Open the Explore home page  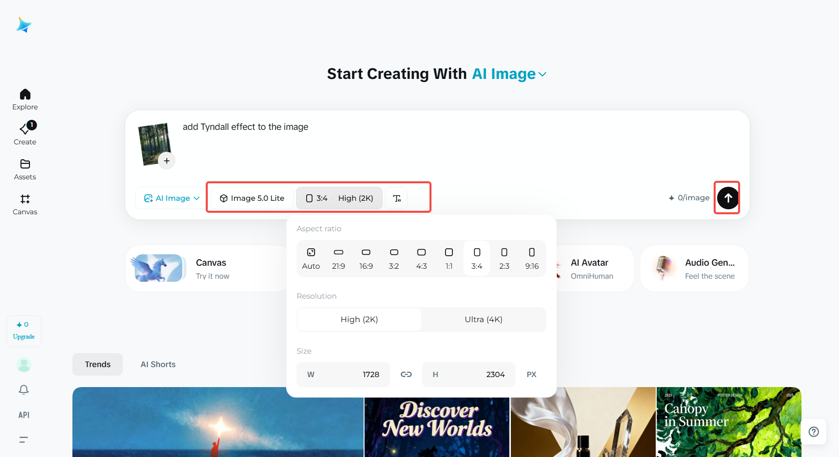[x=25, y=99]
